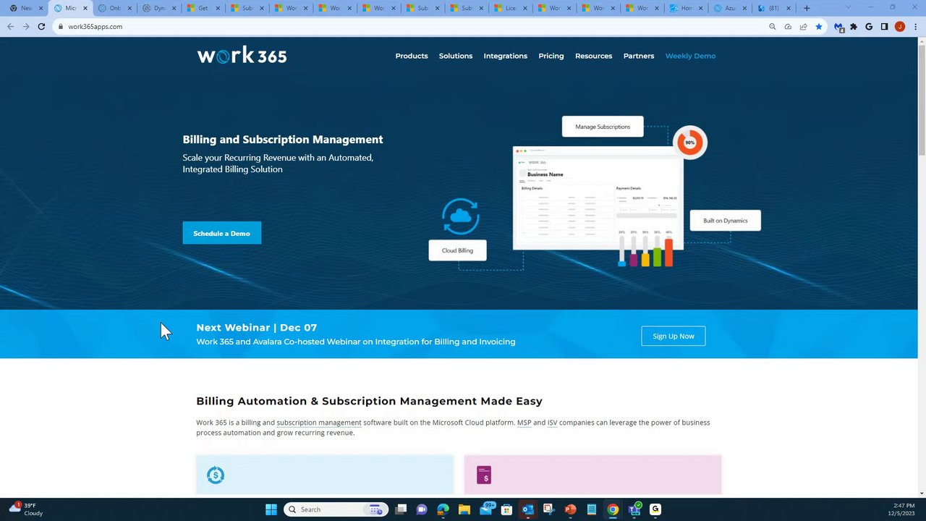Open Chrome three-dot menu
The height and width of the screenshot is (521, 926).
click(x=915, y=27)
